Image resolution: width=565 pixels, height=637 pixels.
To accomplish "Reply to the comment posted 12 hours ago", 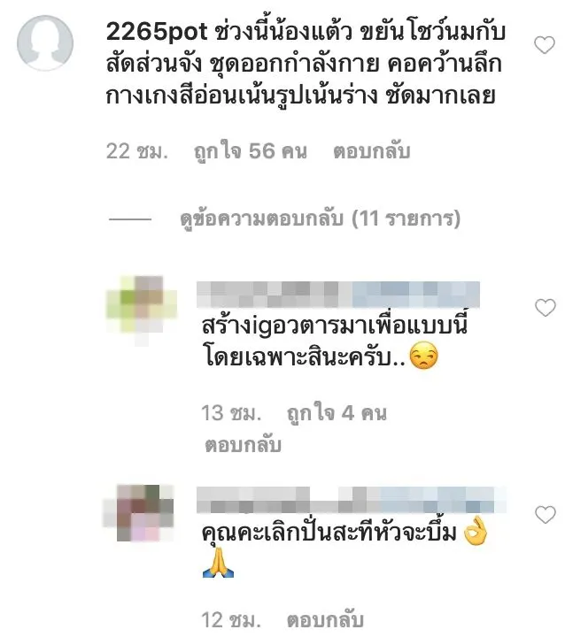I will [325, 620].
